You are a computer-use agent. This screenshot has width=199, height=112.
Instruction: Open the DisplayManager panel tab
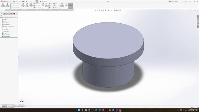click(14, 14)
